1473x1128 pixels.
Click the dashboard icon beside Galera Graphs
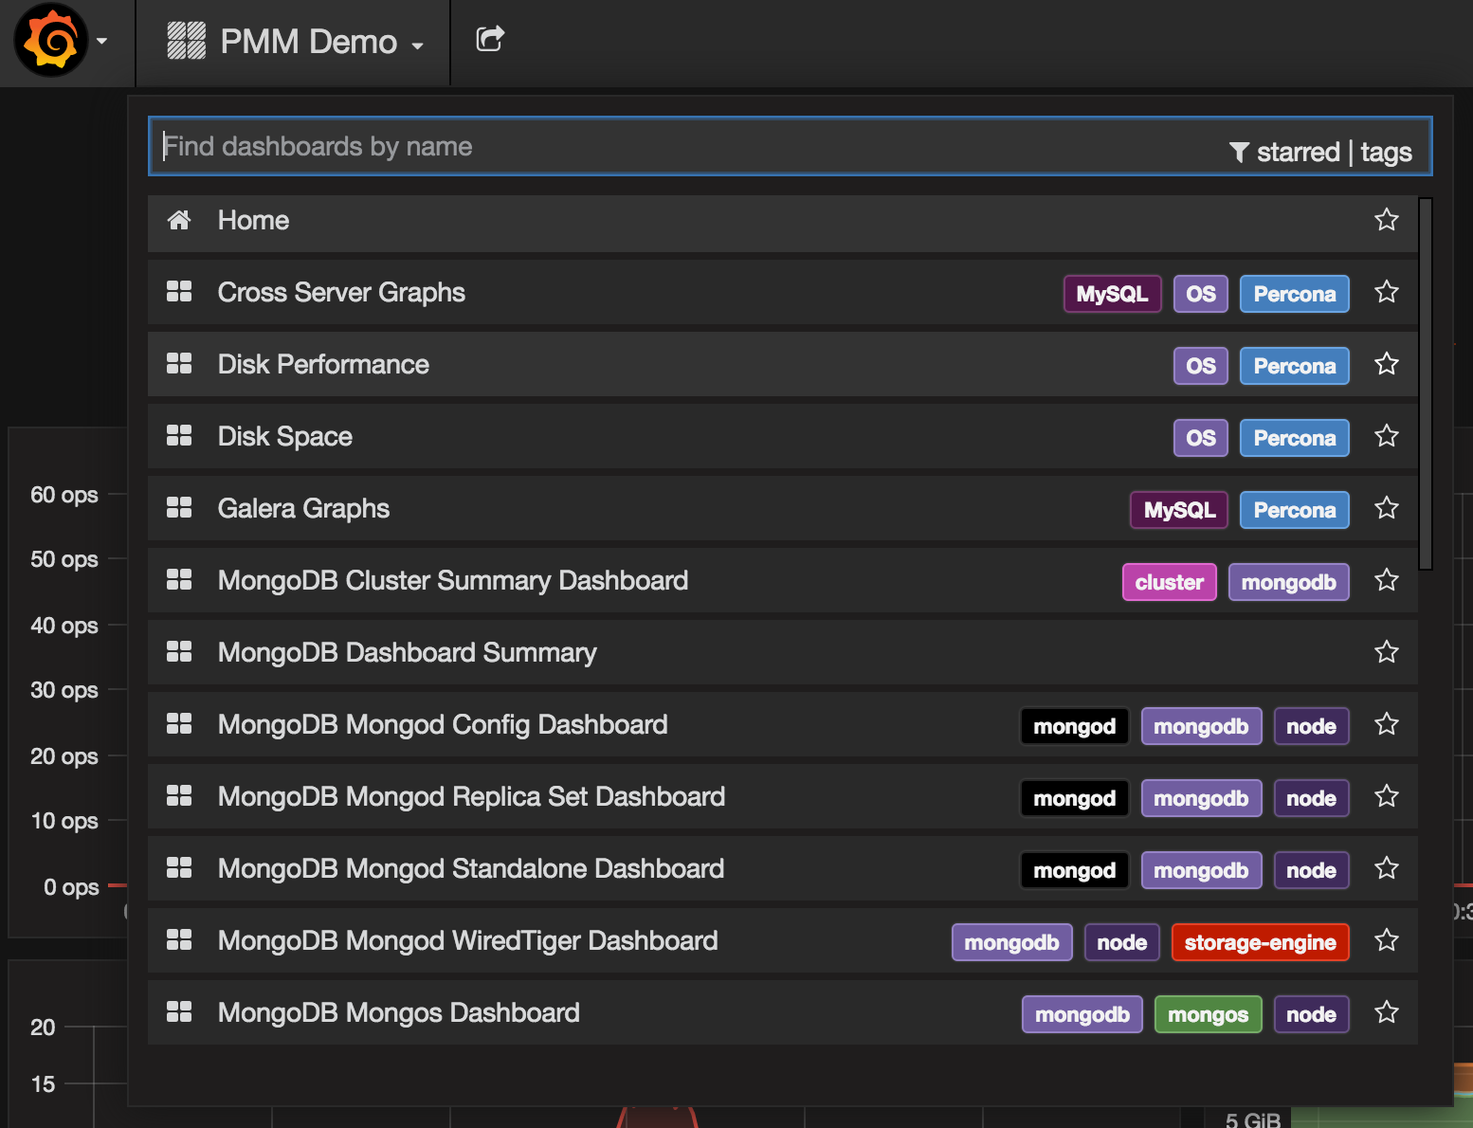[179, 508]
